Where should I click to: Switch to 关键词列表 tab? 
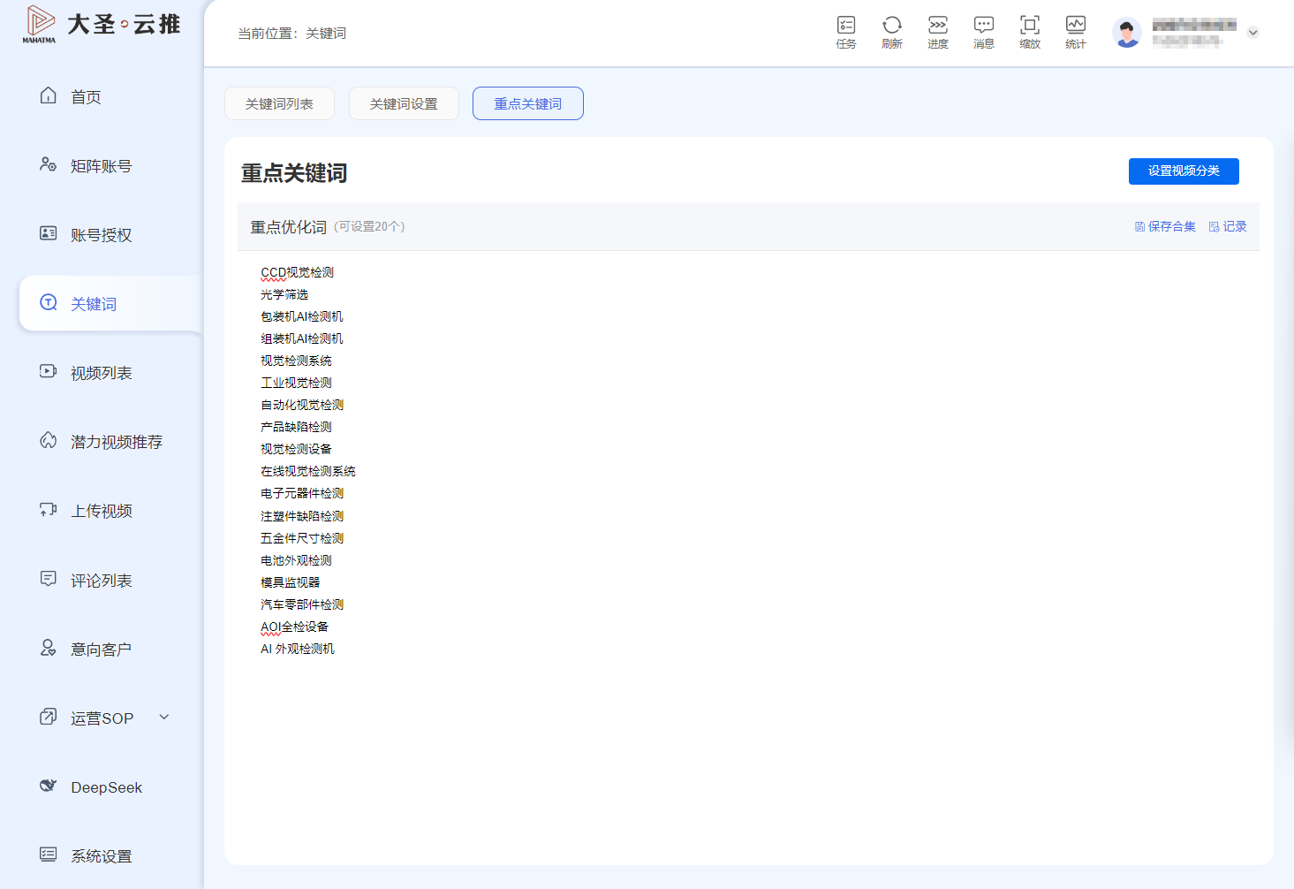(279, 103)
